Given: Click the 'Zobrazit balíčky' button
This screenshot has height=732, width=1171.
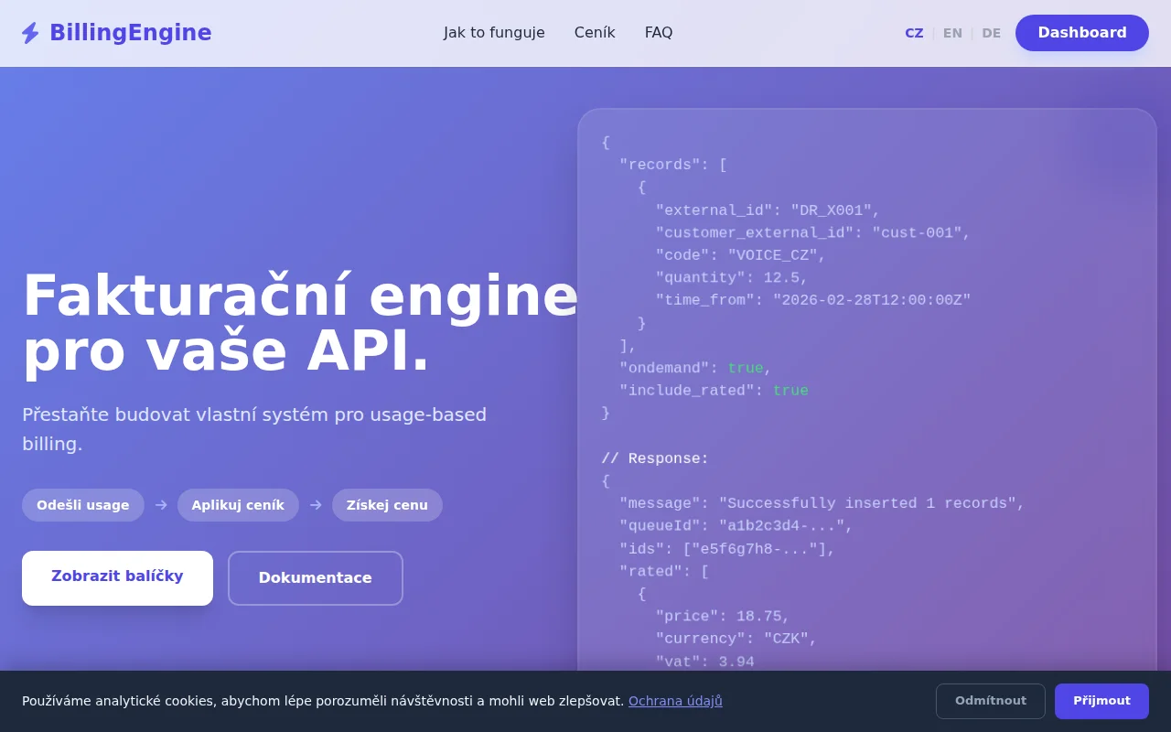Looking at the screenshot, I should pyautogui.click(x=117, y=577).
